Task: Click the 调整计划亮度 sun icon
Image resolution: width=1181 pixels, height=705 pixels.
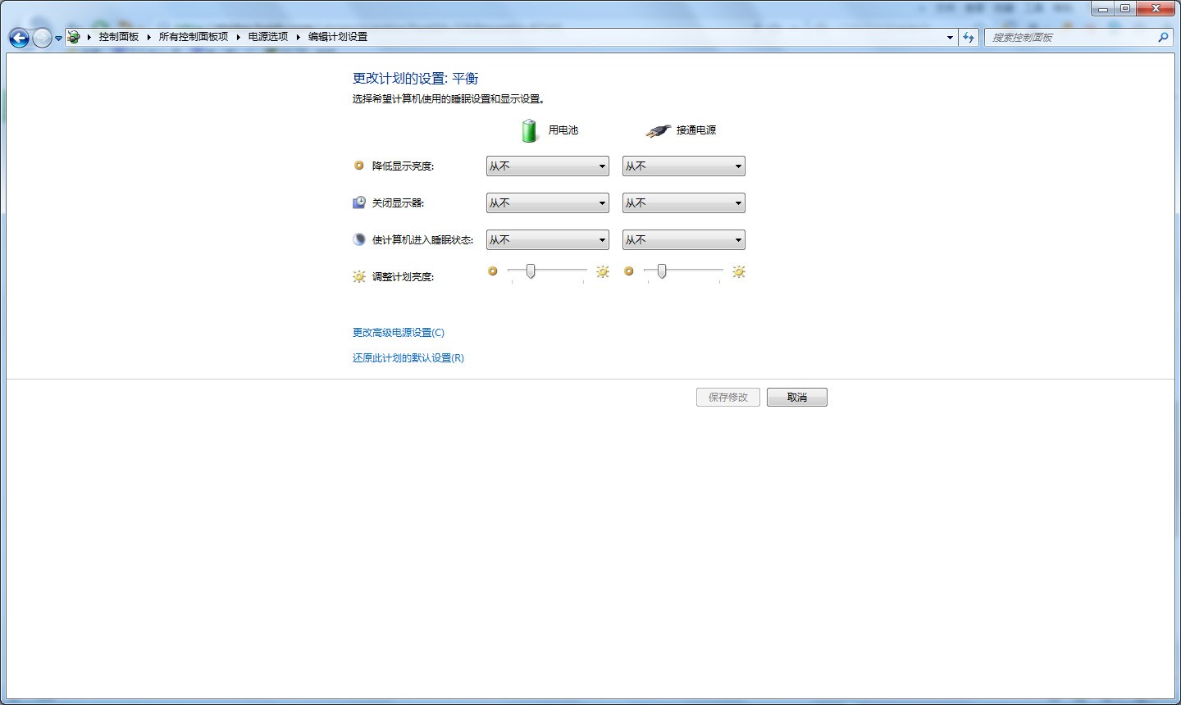Action: click(x=358, y=277)
